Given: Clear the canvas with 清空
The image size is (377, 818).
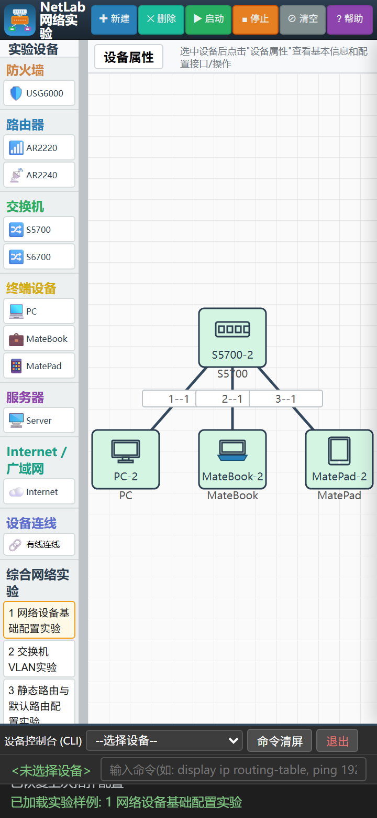Looking at the screenshot, I should point(303,19).
